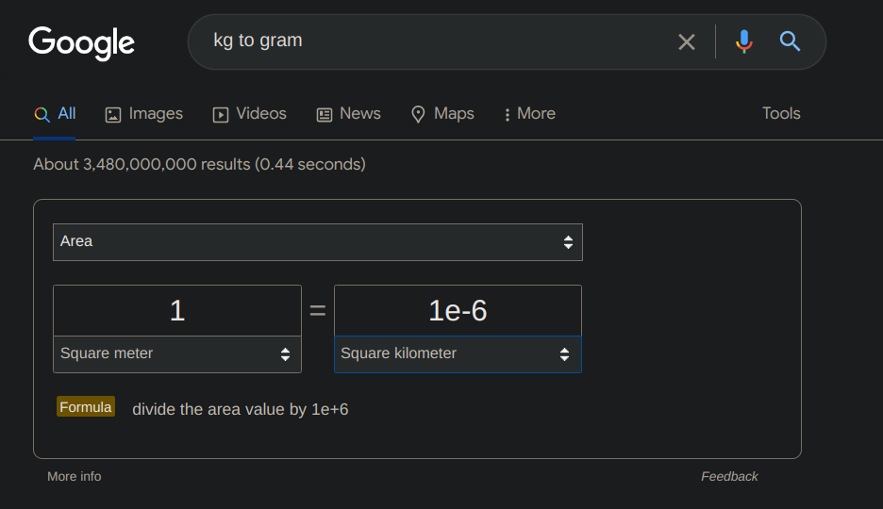Click the input value field showing 1
Screen dimensions: 883x509
[177, 311]
